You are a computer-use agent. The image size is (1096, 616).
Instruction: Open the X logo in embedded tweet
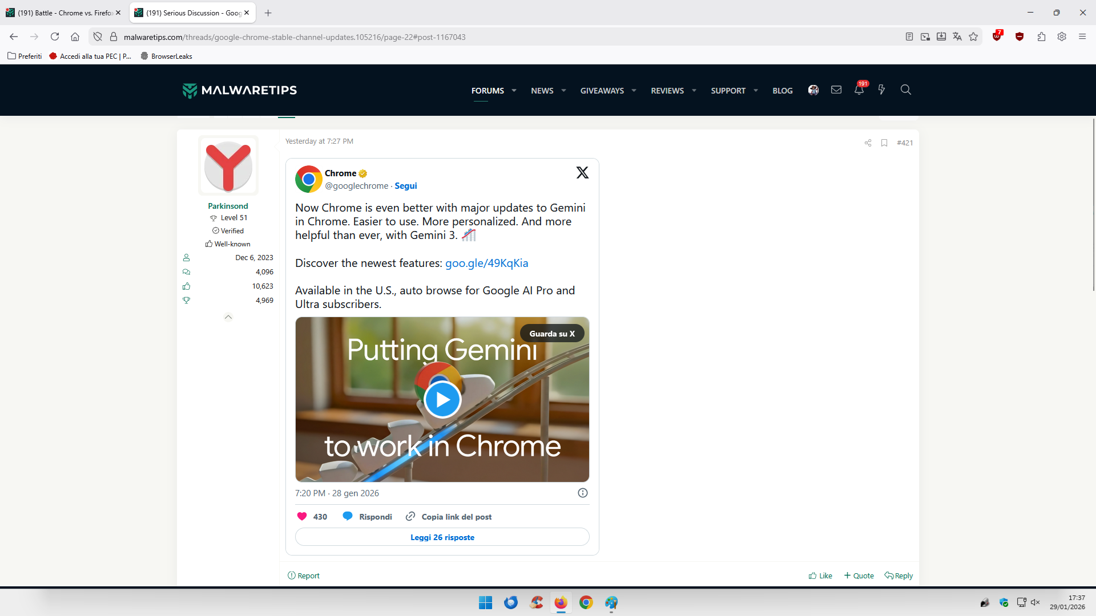582,173
